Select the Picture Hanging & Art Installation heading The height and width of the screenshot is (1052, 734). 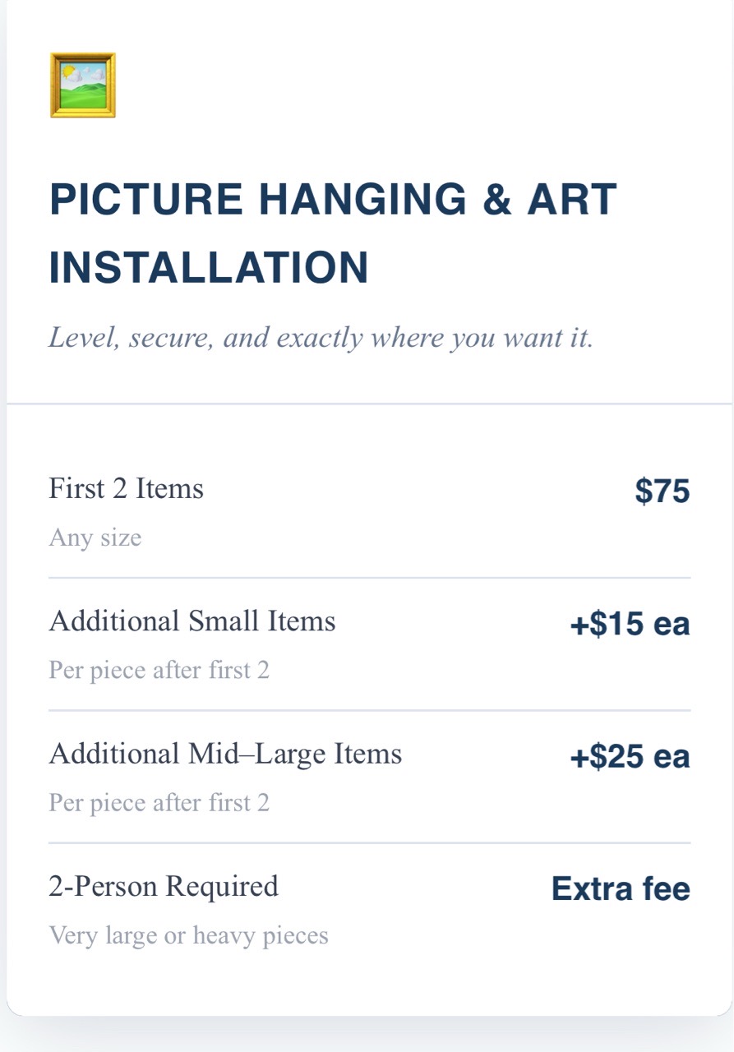(333, 234)
